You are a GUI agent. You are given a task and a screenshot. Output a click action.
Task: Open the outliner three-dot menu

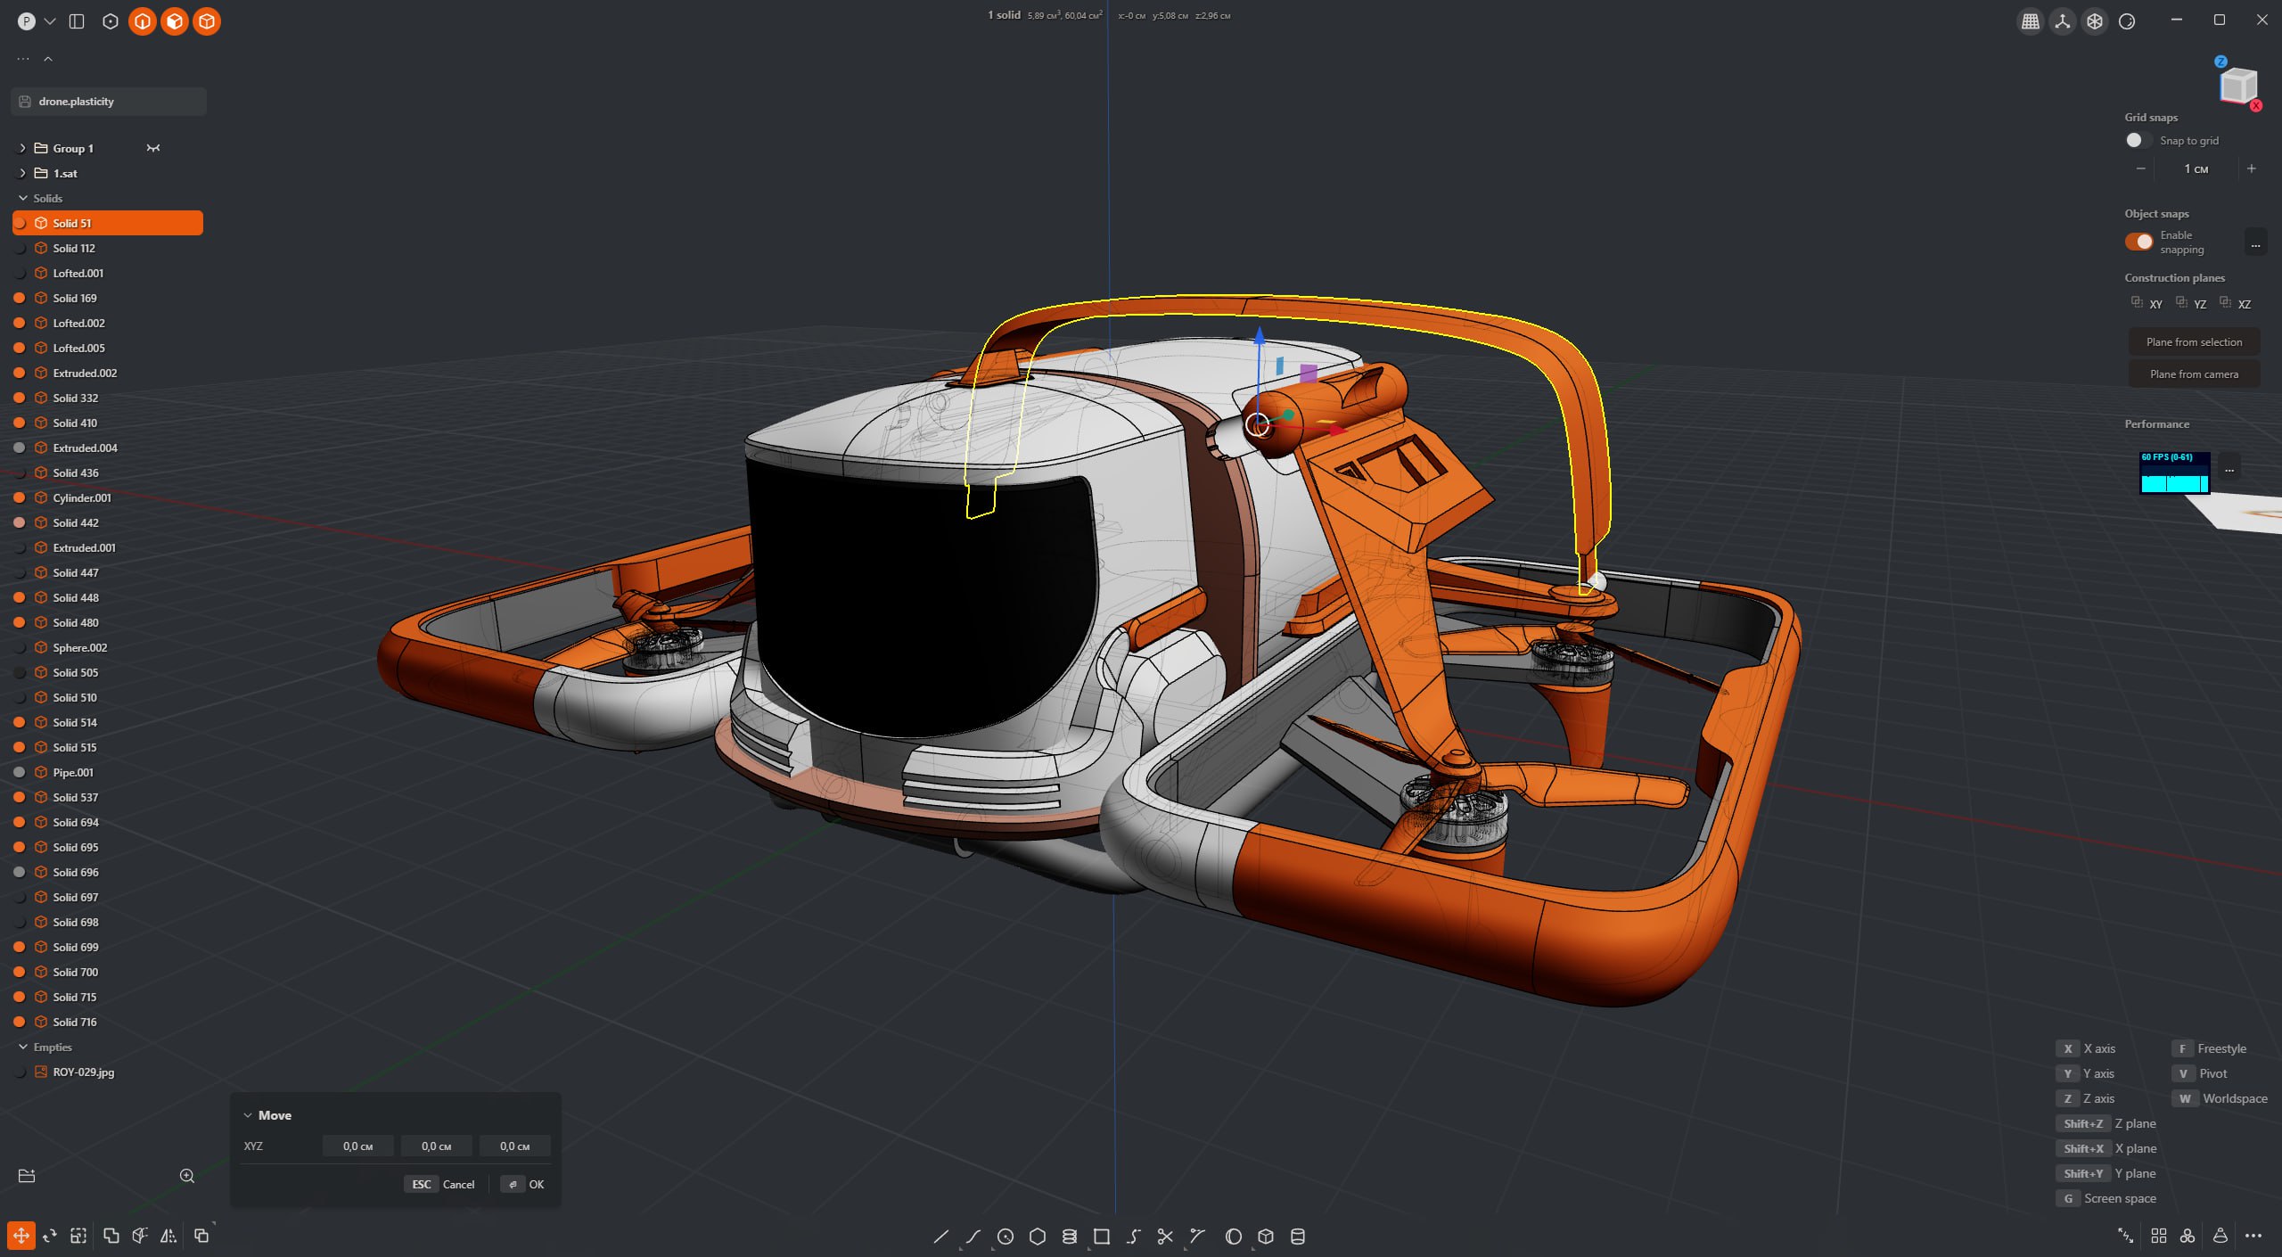click(23, 59)
